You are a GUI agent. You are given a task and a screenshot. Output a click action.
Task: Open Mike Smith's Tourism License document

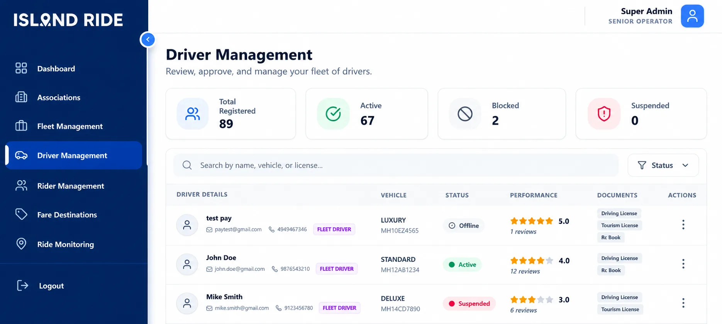pos(620,309)
